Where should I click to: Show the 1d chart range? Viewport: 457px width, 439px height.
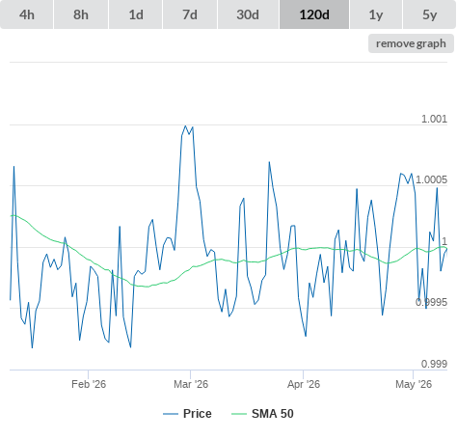(136, 14)
